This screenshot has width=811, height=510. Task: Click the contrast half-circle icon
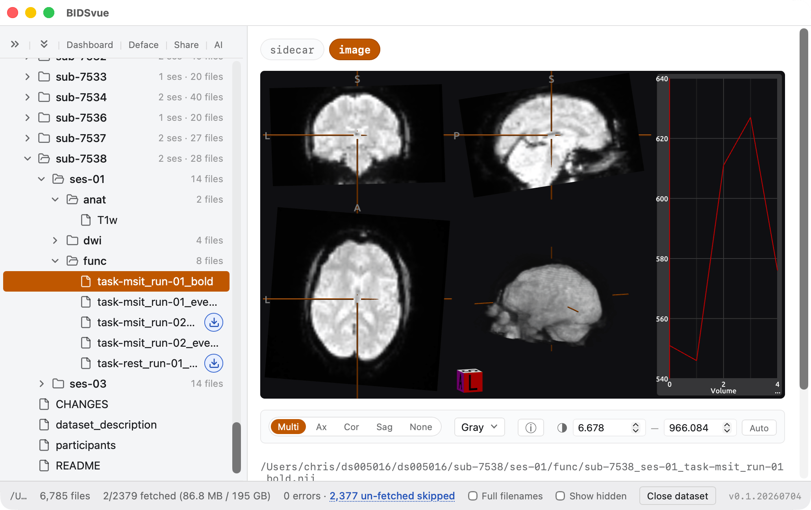point(562,428)
